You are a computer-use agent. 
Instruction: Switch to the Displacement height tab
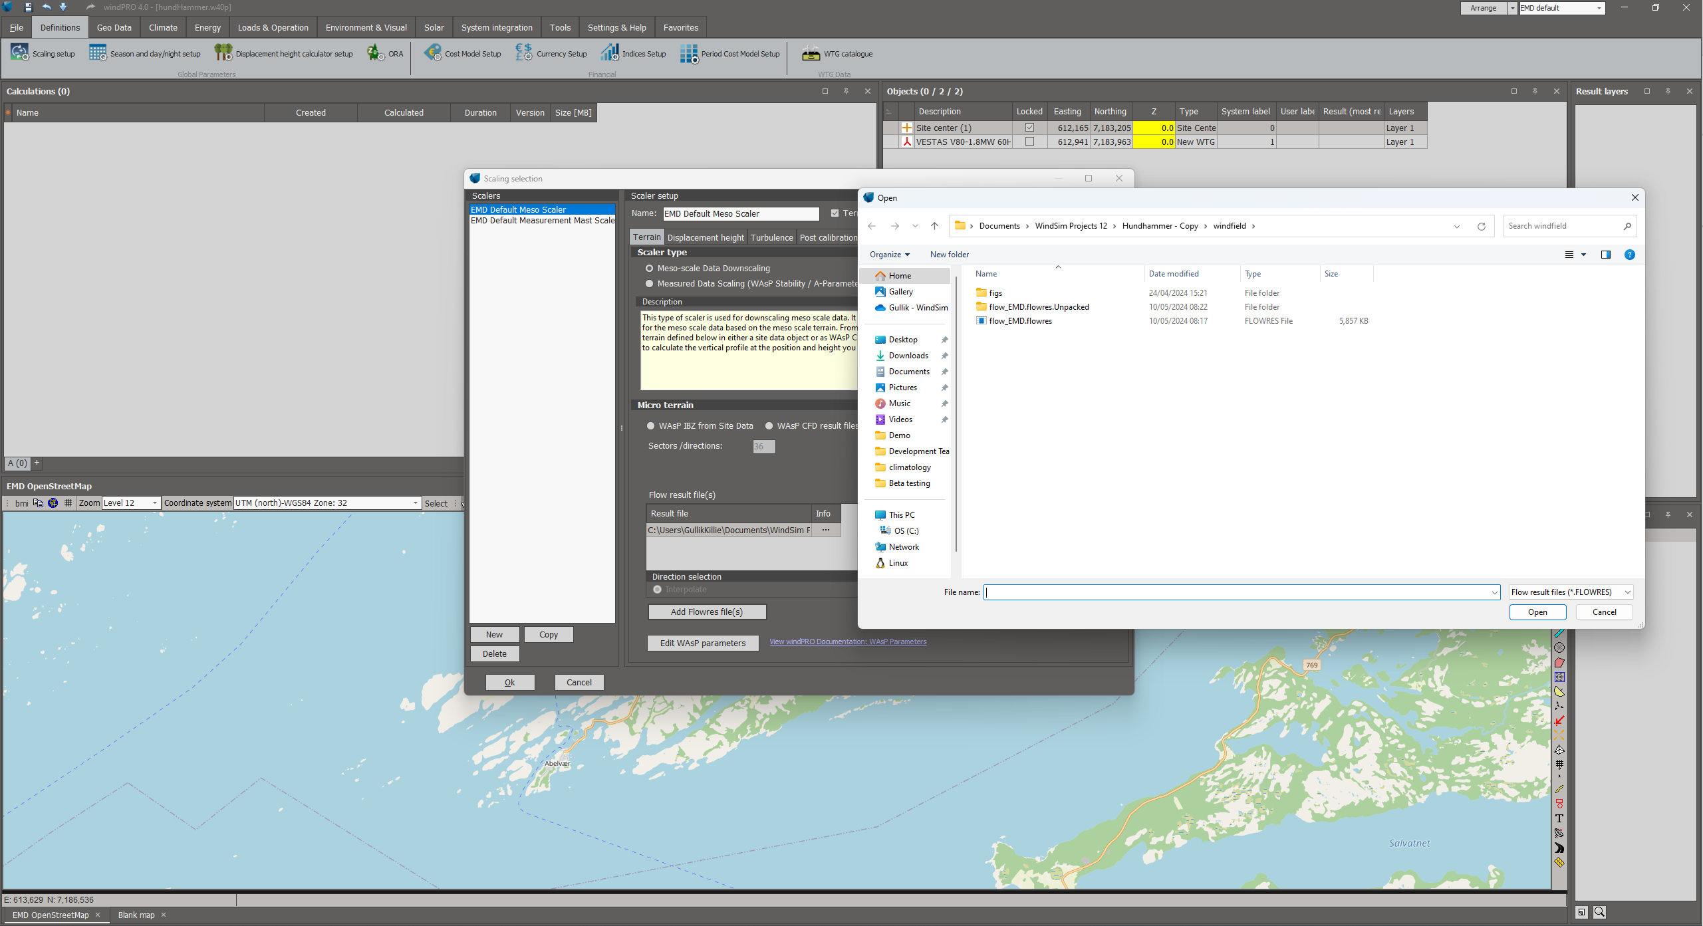pos(705,238)
